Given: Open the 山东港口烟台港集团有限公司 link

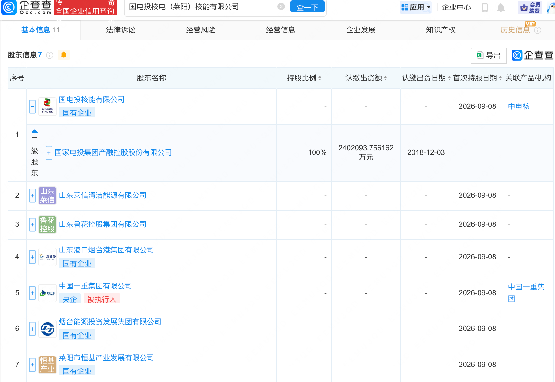Looking at the screenshot, I should pyautogui.click(x=106, y=250).
